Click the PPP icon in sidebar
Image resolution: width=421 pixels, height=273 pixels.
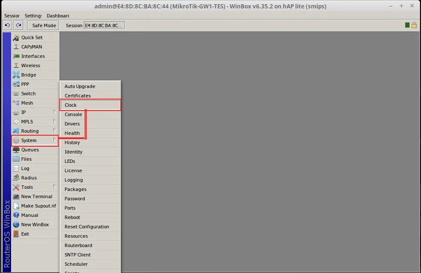(16, 84)
